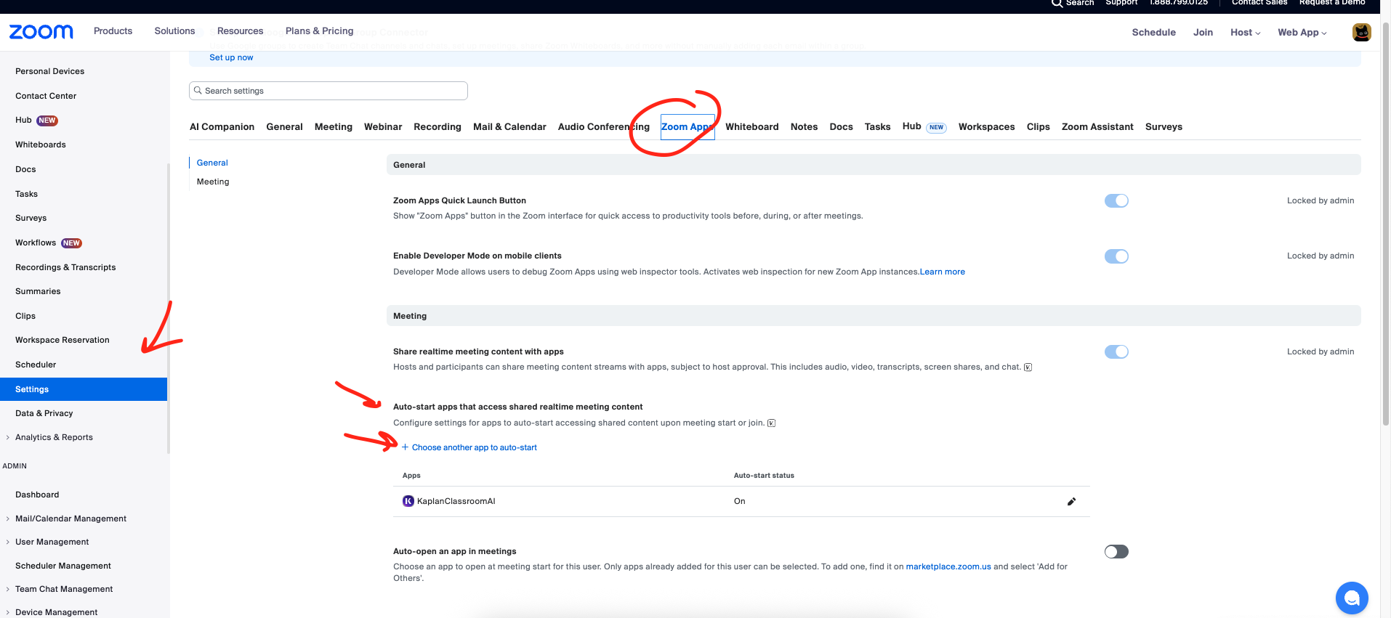Click the KaplanClassroomAI app icon
Viewport: 1391px width, 618px height.
click(408, 501)
